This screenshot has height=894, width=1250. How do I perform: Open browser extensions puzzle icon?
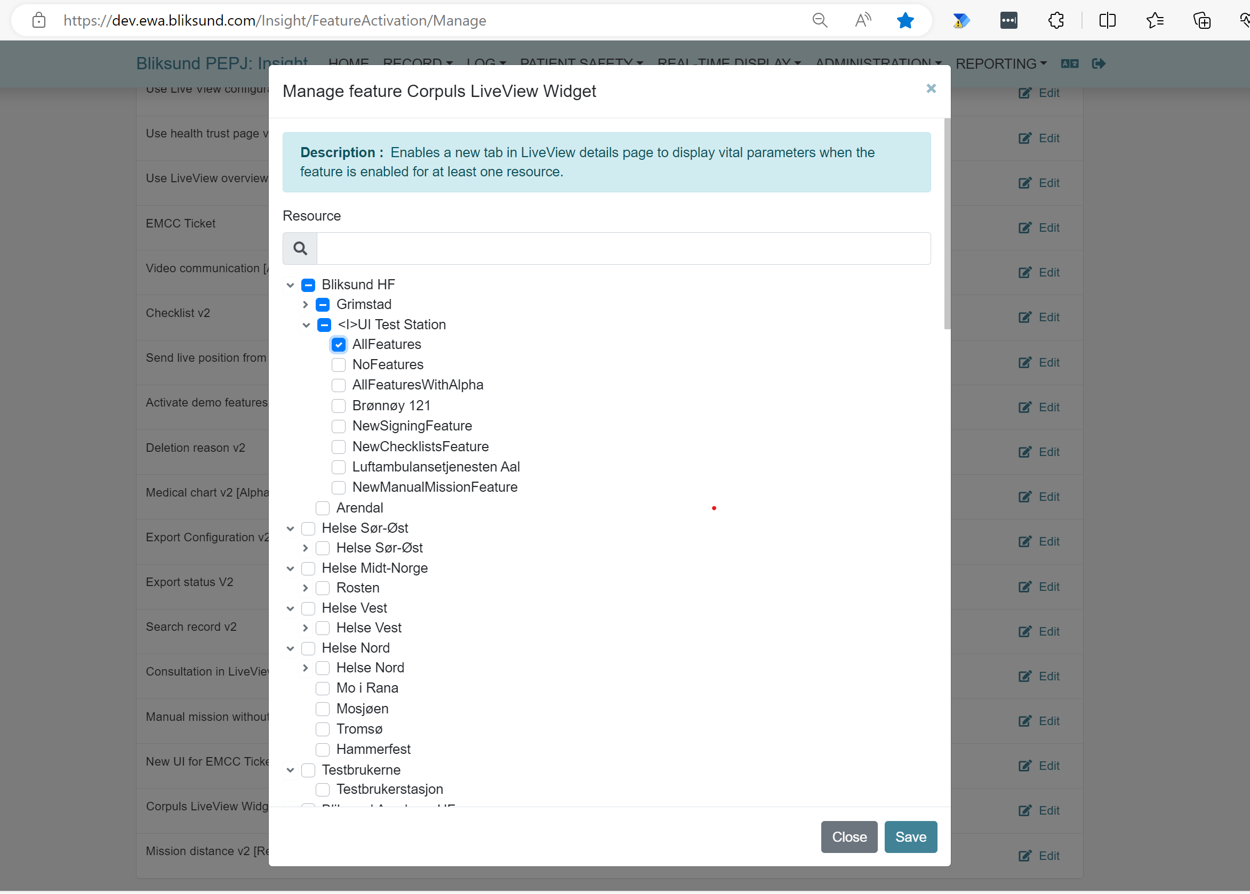[x=1055, y=21]
